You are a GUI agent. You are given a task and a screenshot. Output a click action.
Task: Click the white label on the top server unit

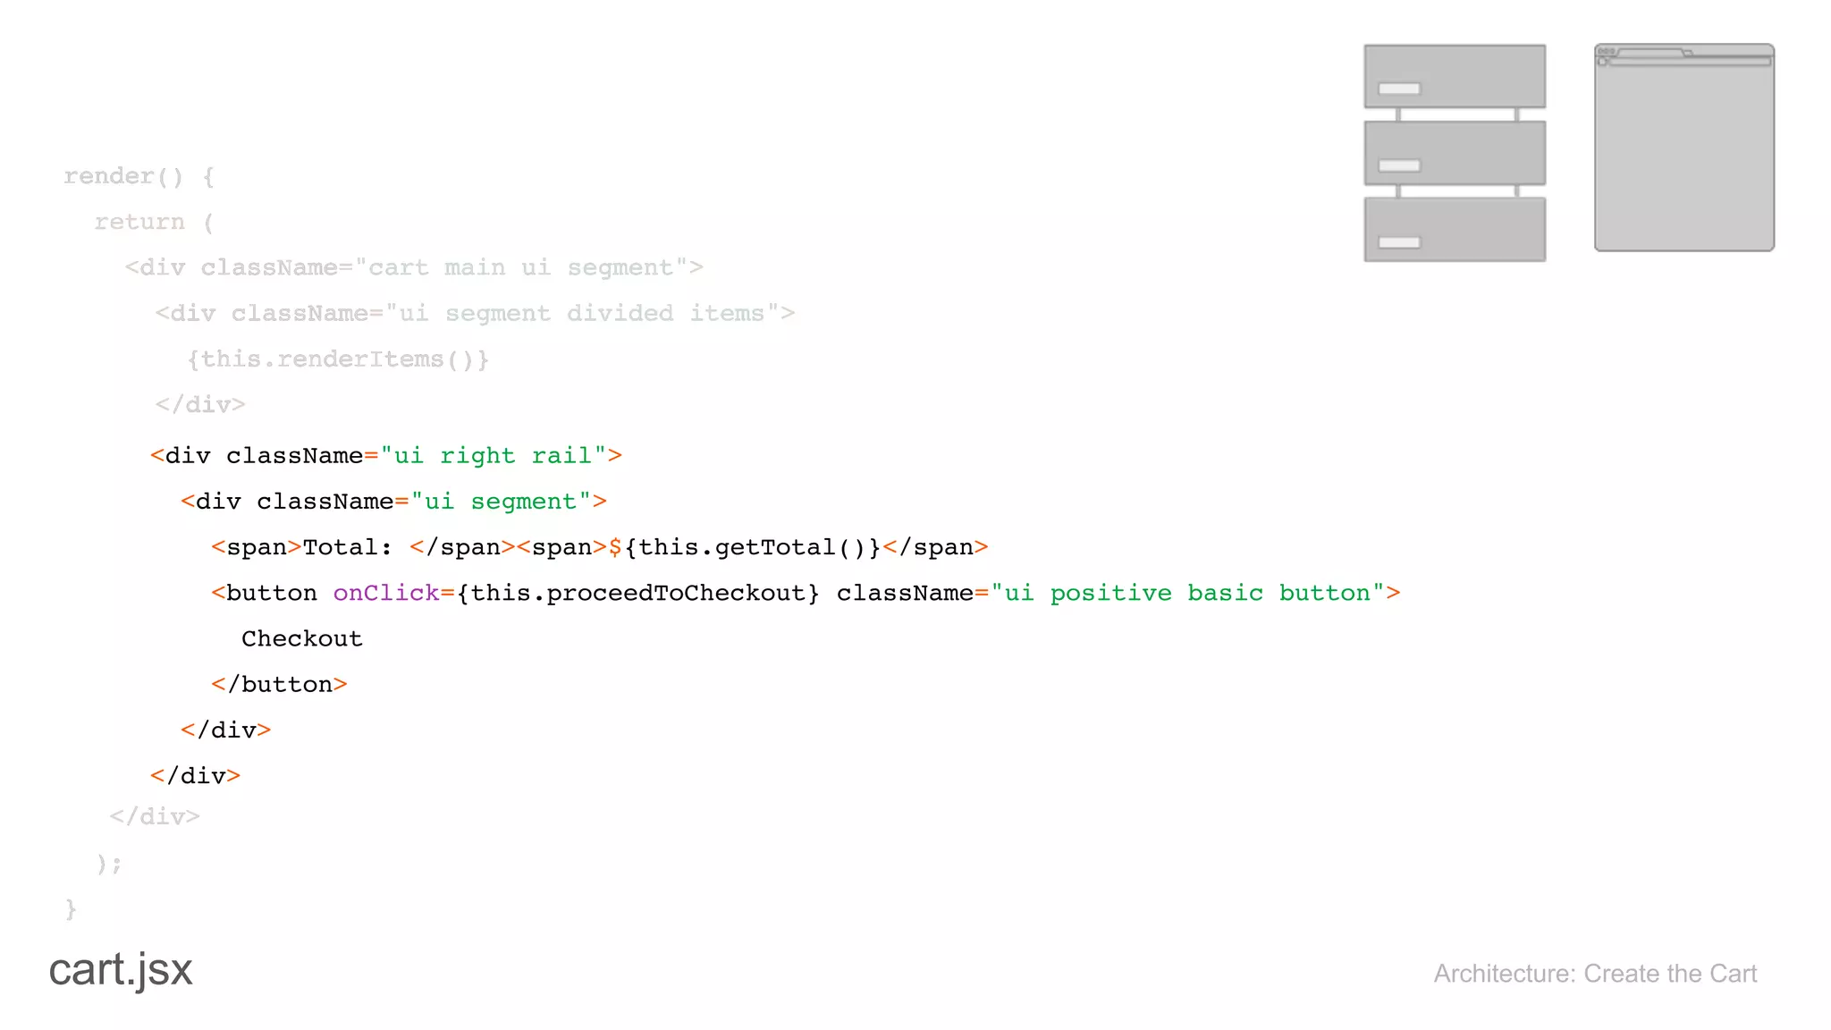point(1399,89)
